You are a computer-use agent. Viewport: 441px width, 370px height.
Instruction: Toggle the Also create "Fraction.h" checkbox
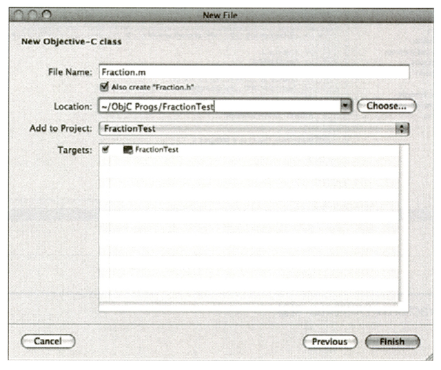tap(105, 88)
